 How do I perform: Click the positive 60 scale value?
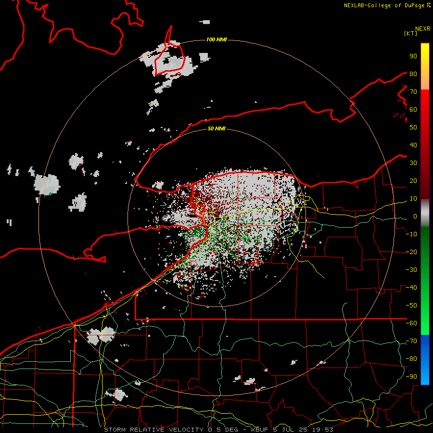tap(413, 109)
